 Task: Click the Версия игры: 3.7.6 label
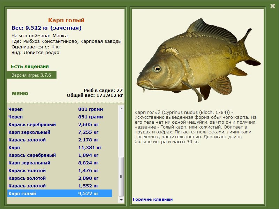tap(31, 75)
